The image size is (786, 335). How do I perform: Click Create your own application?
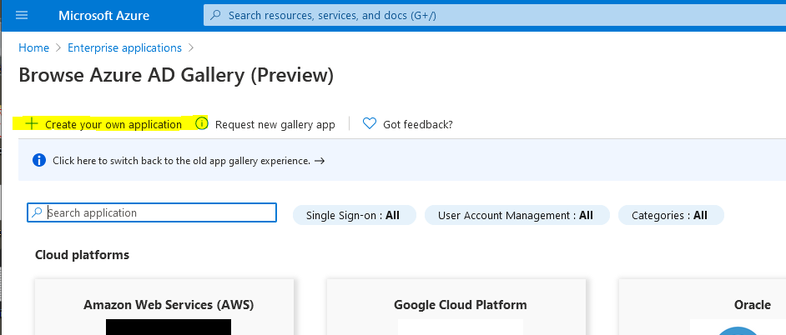113,124
